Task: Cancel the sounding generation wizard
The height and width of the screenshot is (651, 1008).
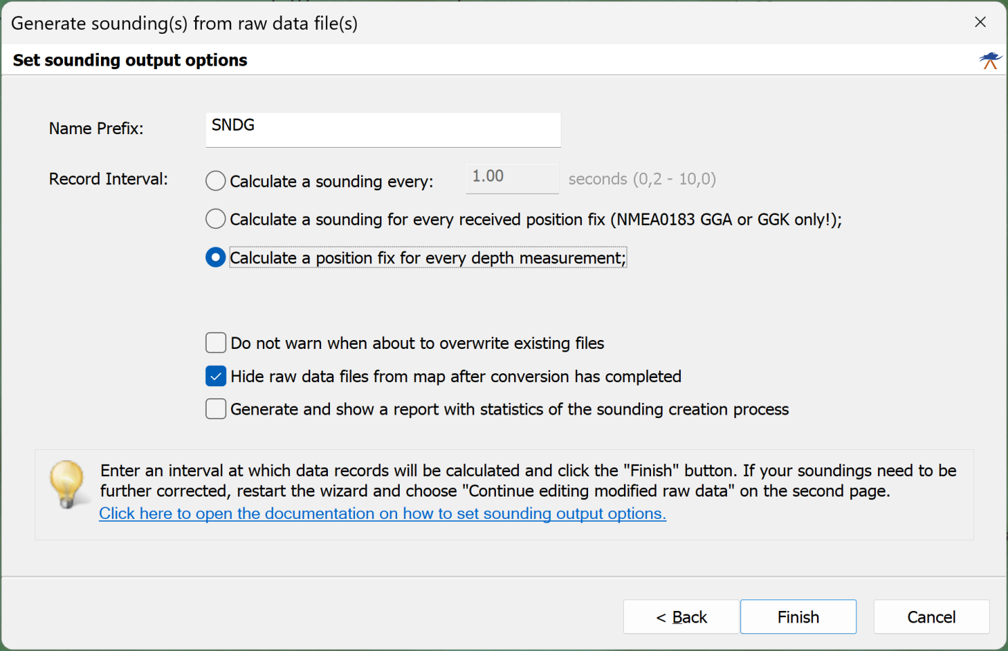Action: [x=931, y=617]
